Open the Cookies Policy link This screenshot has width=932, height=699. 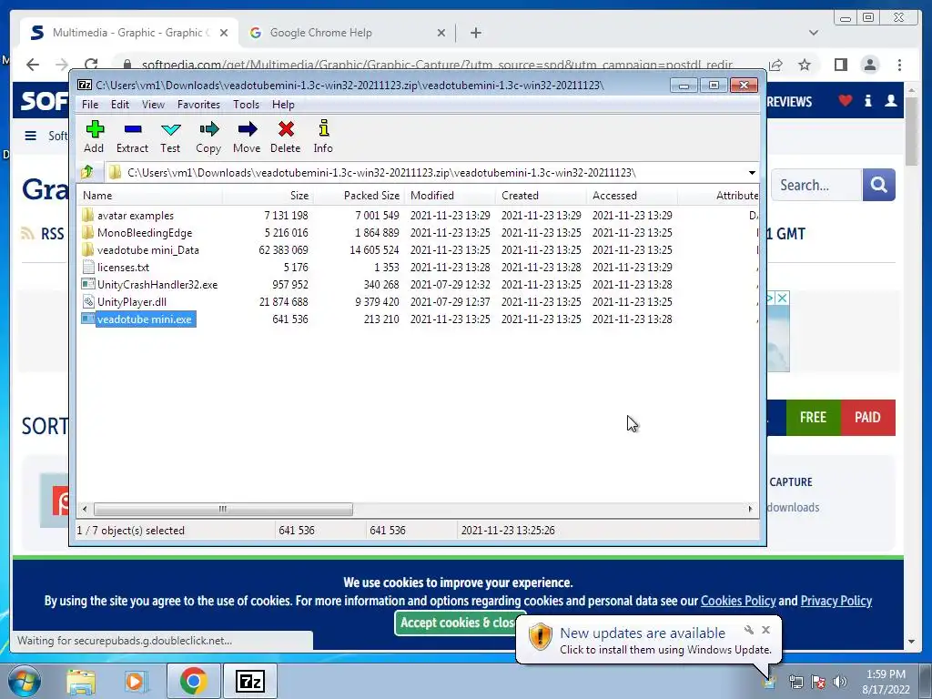[x=737, y=601]
